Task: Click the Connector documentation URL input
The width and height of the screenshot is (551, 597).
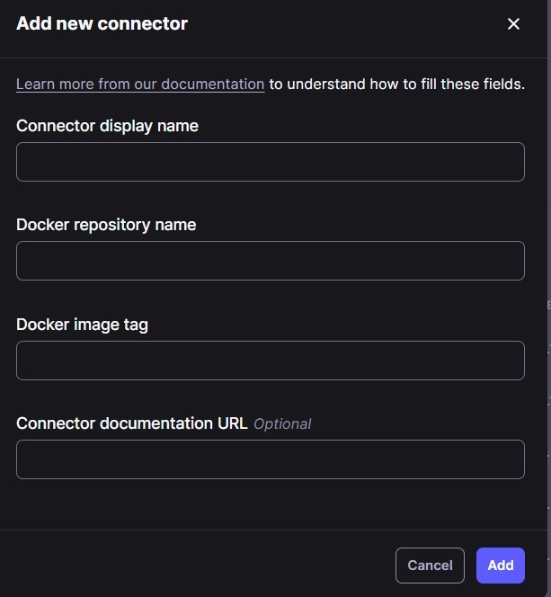Action: [x=270, y=459]
